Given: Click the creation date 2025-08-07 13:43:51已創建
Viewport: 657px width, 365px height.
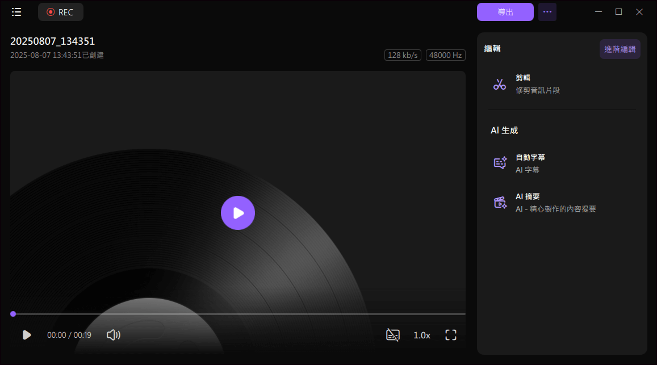Looking at the screenshot, I should tap(57, 55).
